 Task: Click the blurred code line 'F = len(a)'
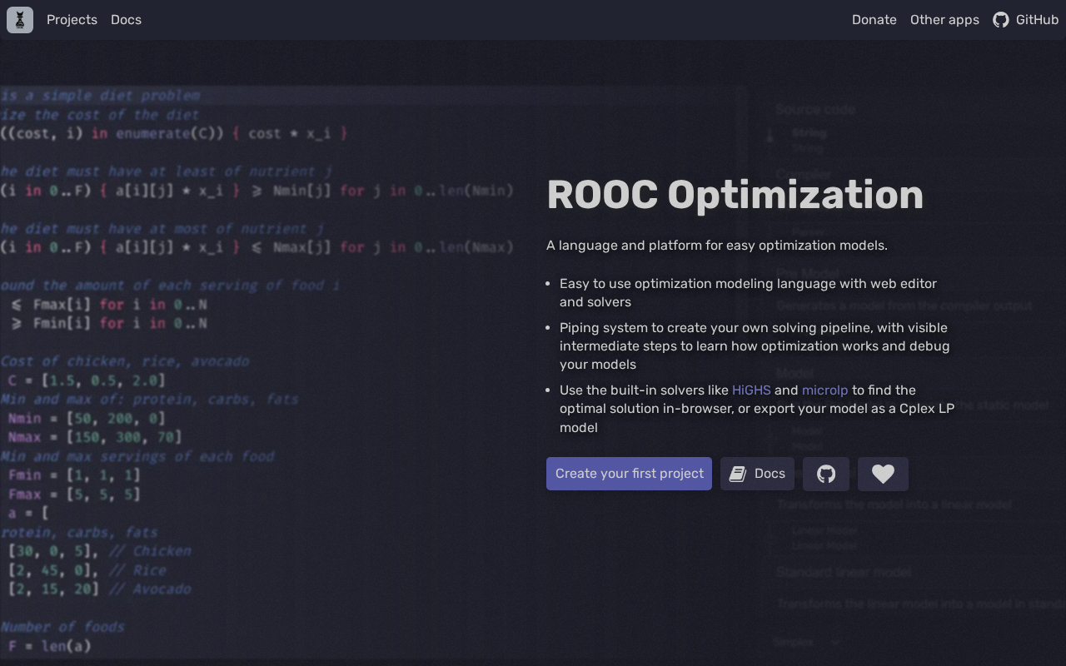(49, 646)
